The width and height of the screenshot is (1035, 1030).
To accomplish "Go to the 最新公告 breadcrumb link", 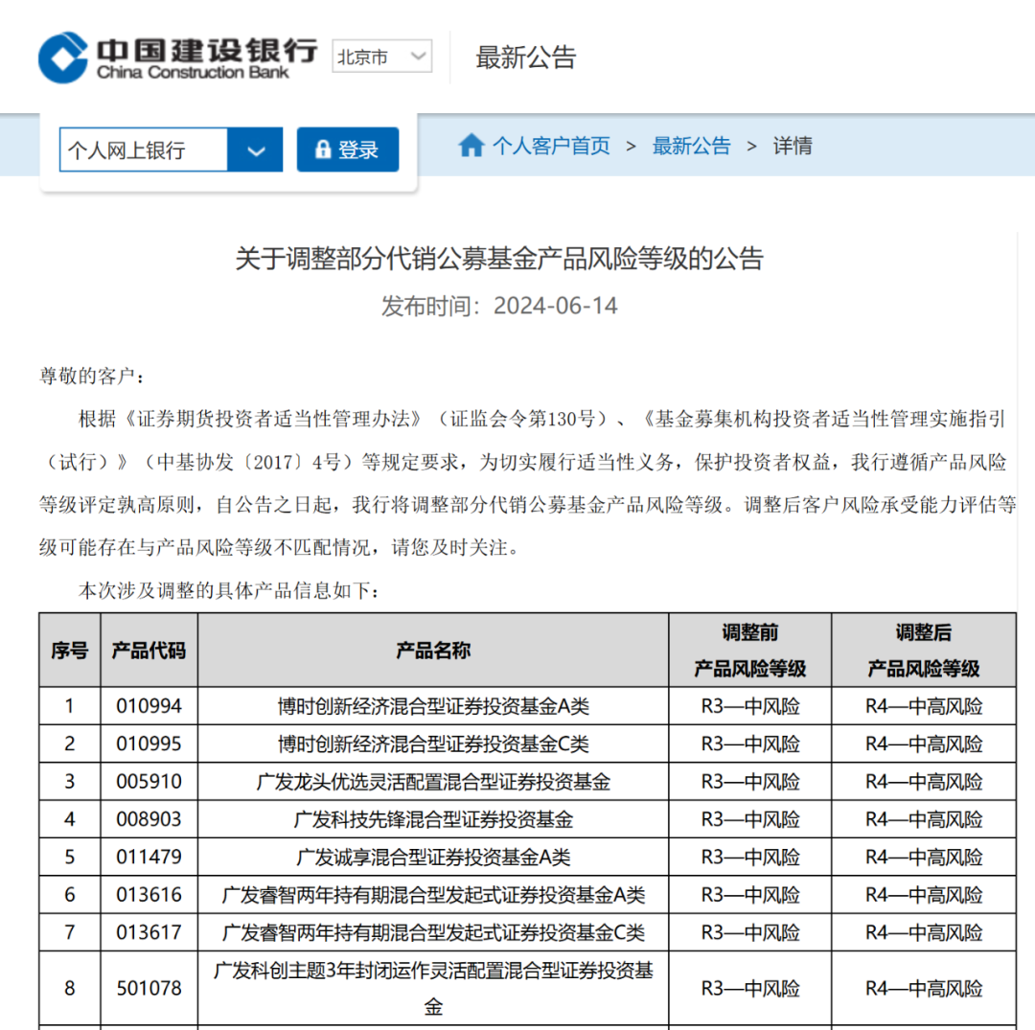I will [691, 146].
